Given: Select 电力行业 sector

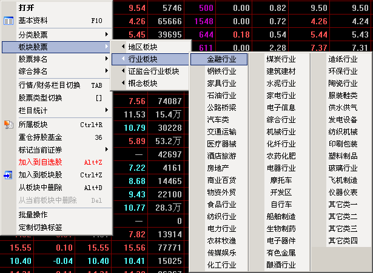Looking at the screenshot, I should (x=221, y=229).
